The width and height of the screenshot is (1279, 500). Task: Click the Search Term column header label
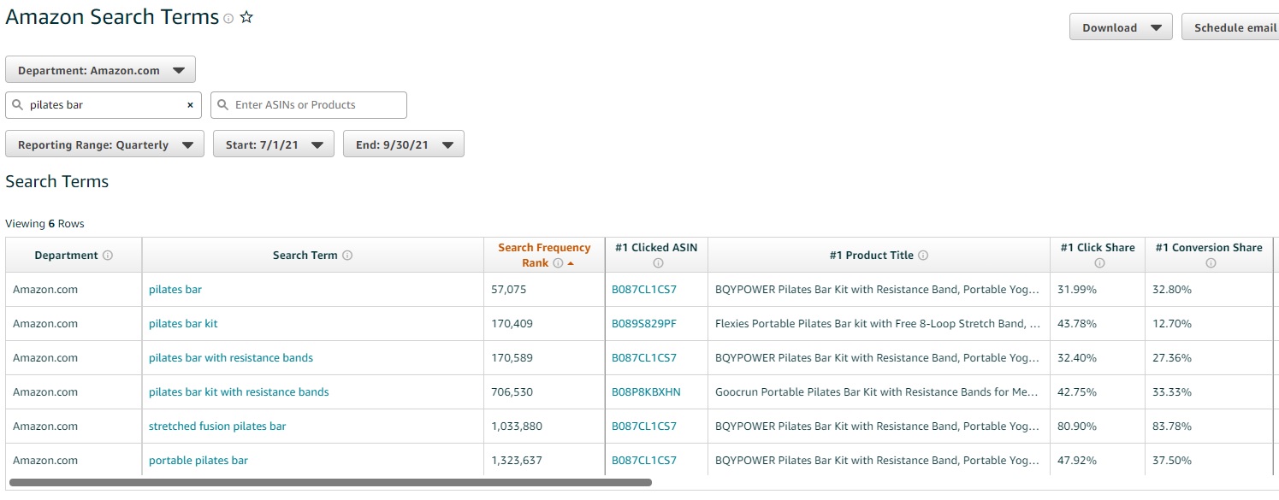[x=305, y=256]
